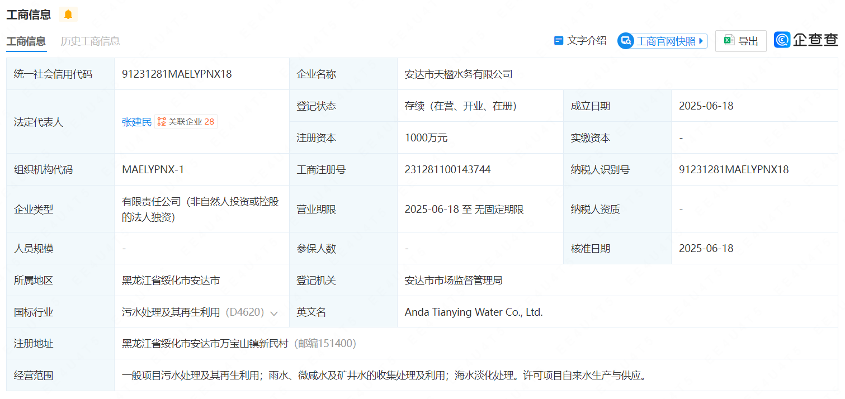Click address 黑龙江省绥化市安达市万宝山镇新民村
The width and height of the screenshot is (845, 399).
205,343
